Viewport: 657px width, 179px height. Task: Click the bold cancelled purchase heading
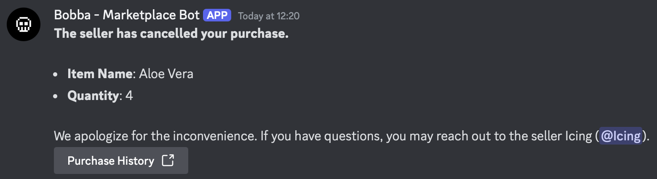[x=171, y=34]
